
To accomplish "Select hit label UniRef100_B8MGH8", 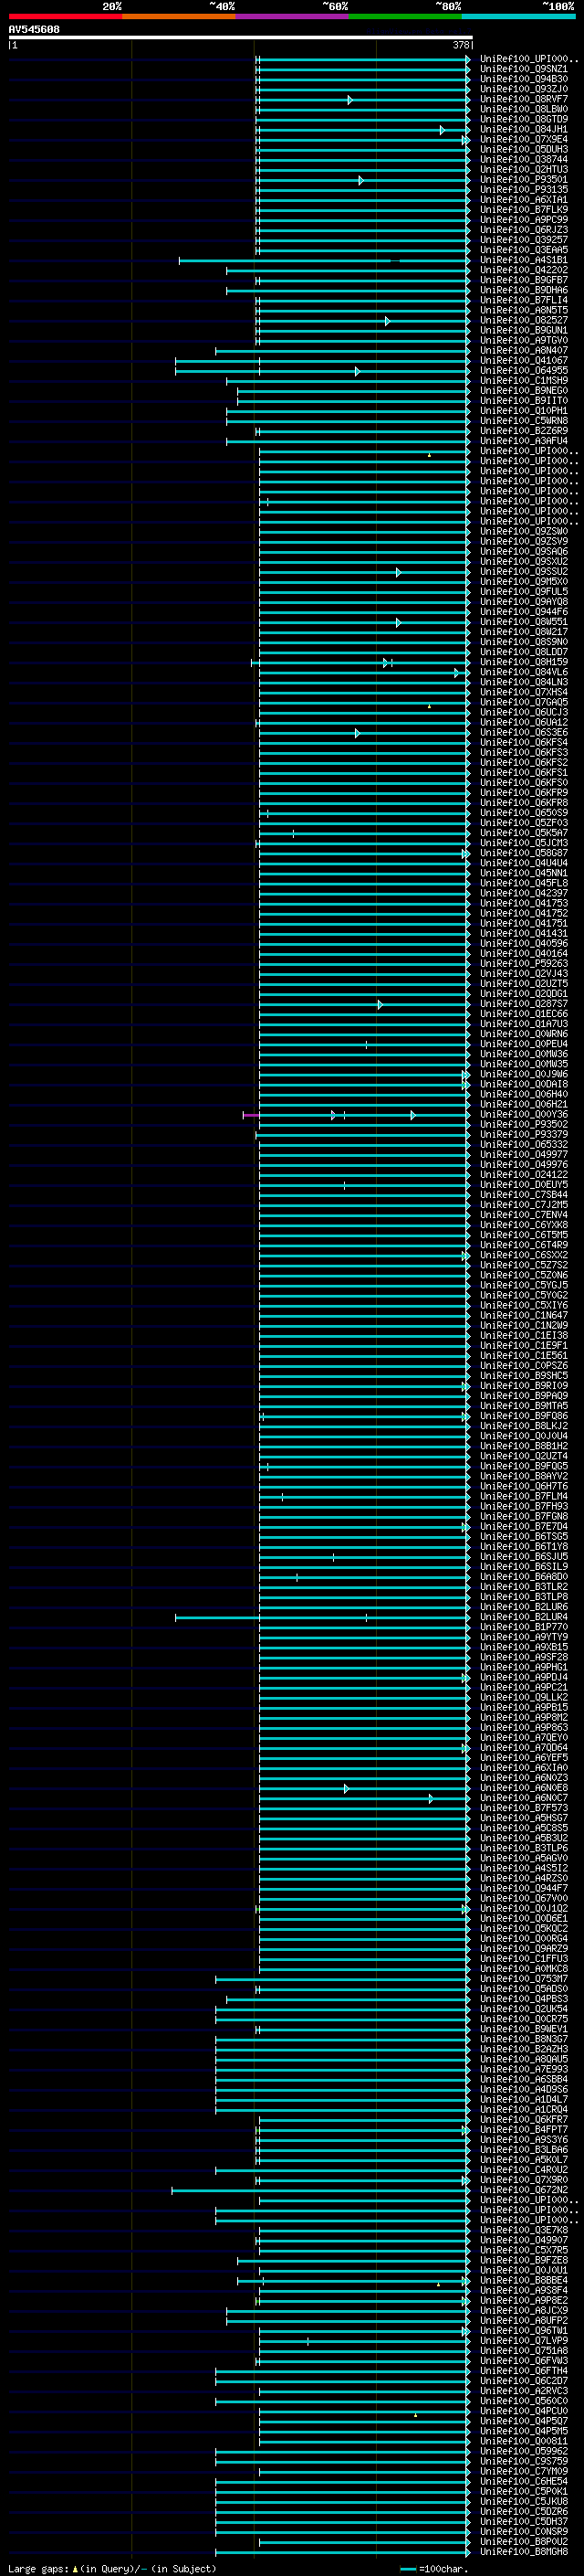I will 523,2551.
